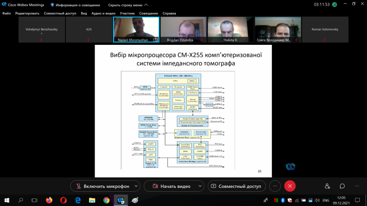The height and width of the screenshot is (206, 367).
Task: Click the Совместный доступ share button
Action: (x=237, y=186)
